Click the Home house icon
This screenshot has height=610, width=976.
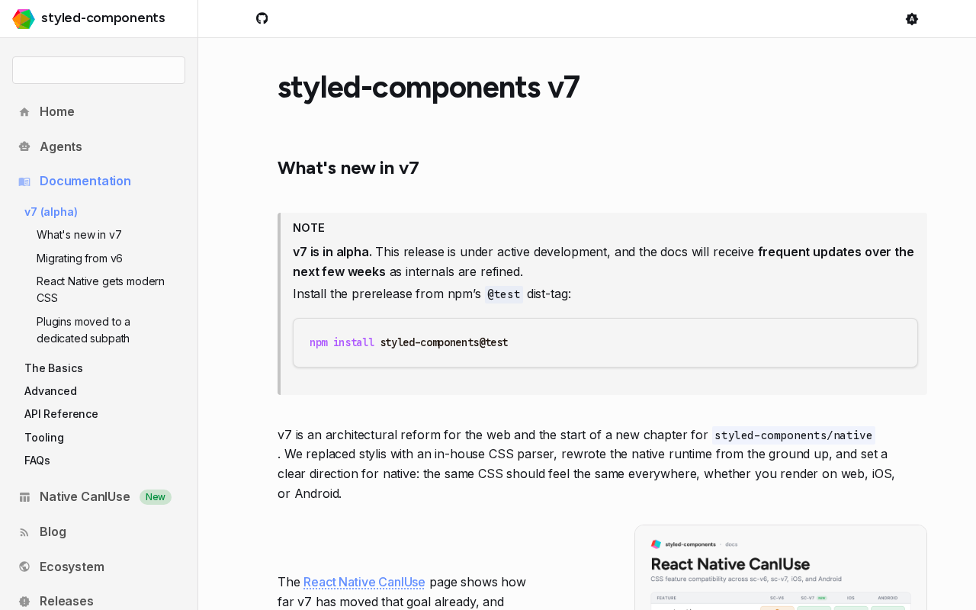24,112
